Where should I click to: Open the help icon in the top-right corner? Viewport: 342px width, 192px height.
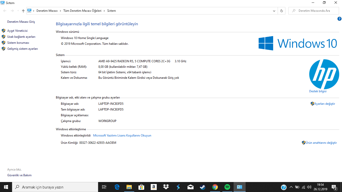pyautogui.click(x=339, y=19)
